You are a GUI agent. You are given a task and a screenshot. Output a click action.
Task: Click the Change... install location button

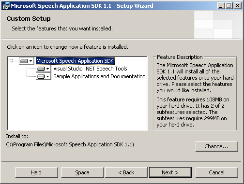pos(217,146)
